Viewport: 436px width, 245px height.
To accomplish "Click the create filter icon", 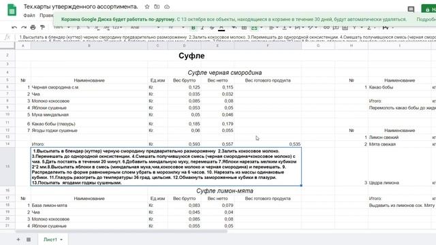I will pos(354,27).
